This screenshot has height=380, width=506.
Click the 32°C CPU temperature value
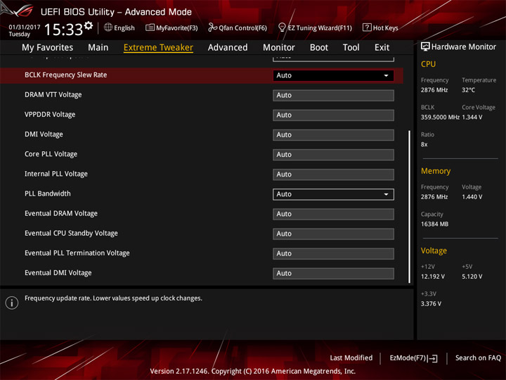tap(468, 90)
